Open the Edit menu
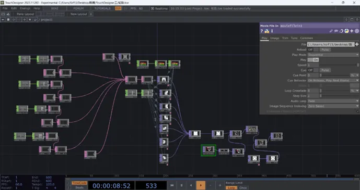Image resolution: width=360 pixels, height=190 pixels. pyautogui.click(x=14, y=8)
